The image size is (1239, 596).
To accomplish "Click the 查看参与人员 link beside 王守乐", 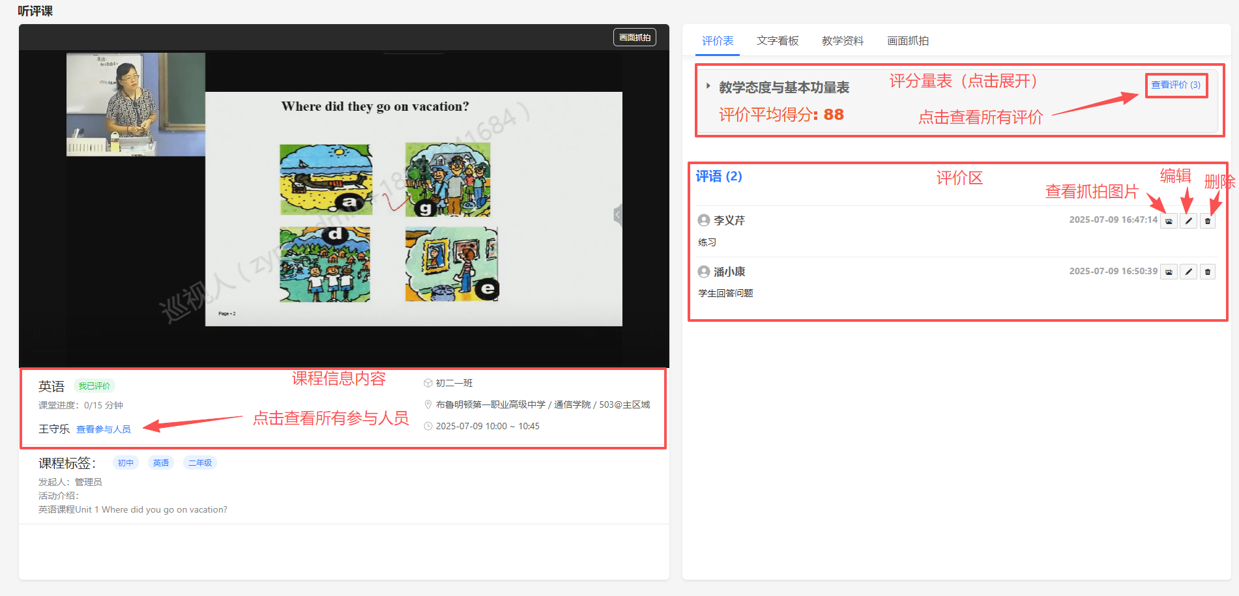I will (x=104, y=429).
